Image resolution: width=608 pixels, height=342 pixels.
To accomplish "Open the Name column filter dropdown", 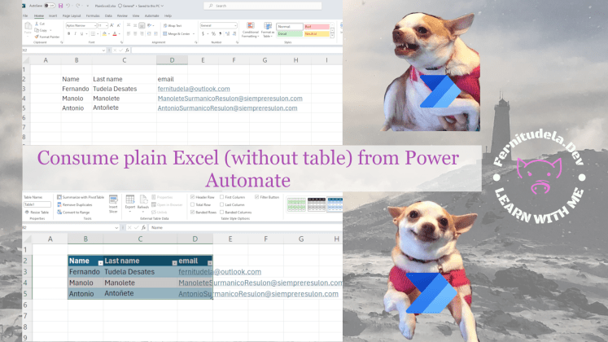I will point(100,263).
